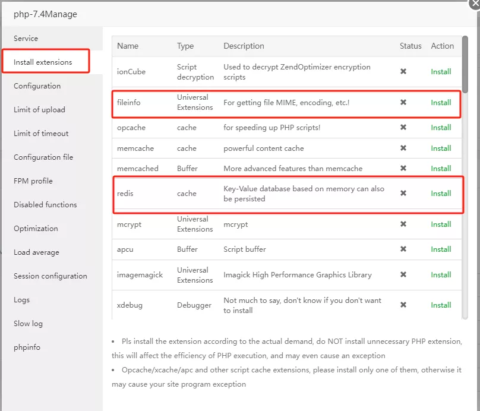The image size is (480, 411).
Task: Open the Slow log tab
Action: (x=29, y=324)
